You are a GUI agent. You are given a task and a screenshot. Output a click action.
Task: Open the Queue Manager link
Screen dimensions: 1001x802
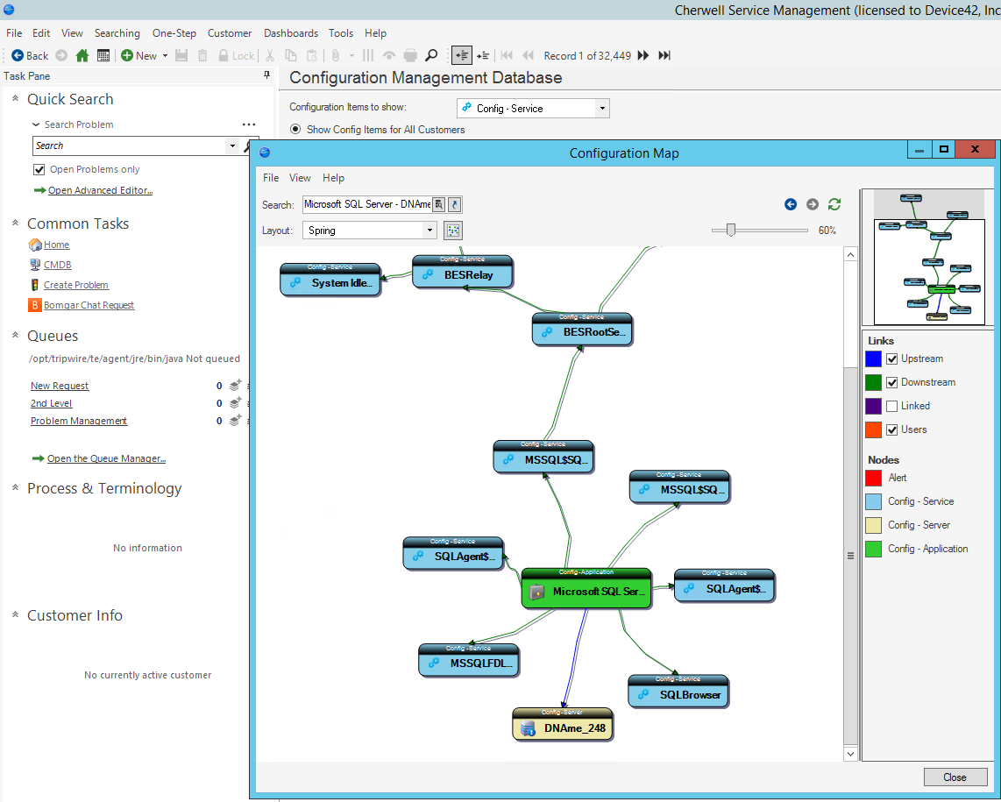point(107,458)
